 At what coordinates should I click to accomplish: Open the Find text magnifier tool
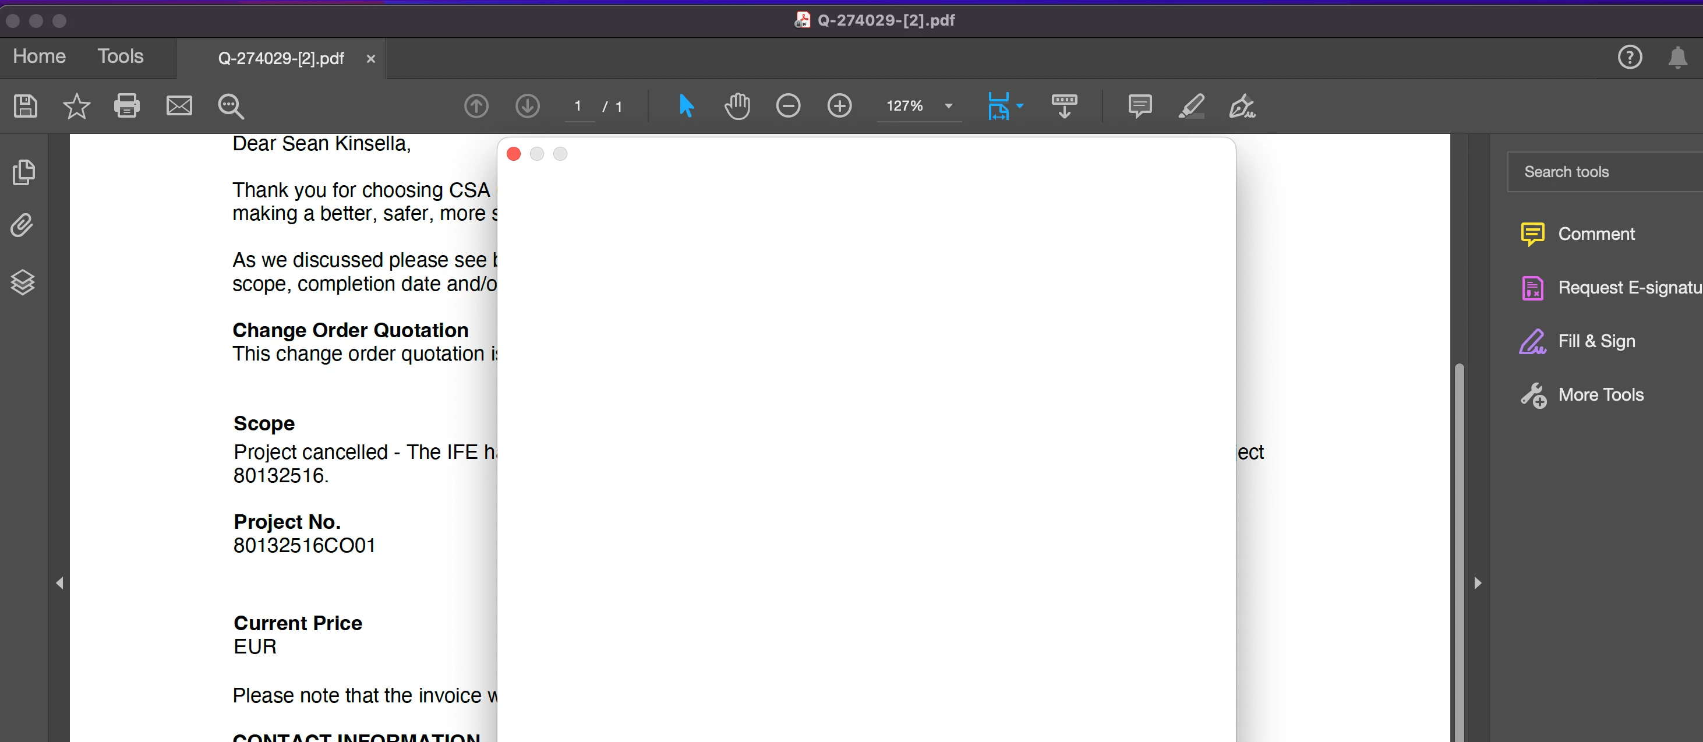pyautogui.click(x=231, y=106)
